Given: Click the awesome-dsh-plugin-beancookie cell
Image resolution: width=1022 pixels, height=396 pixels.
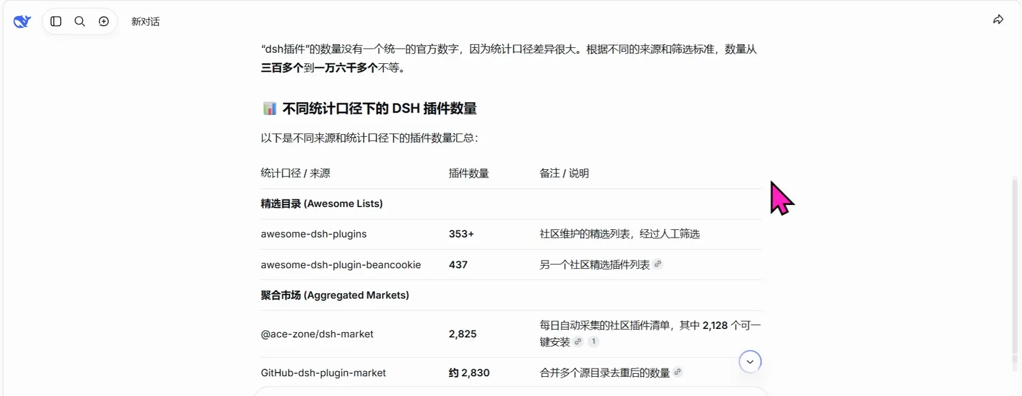Looking at the screenshot, I should pos(340,264).
